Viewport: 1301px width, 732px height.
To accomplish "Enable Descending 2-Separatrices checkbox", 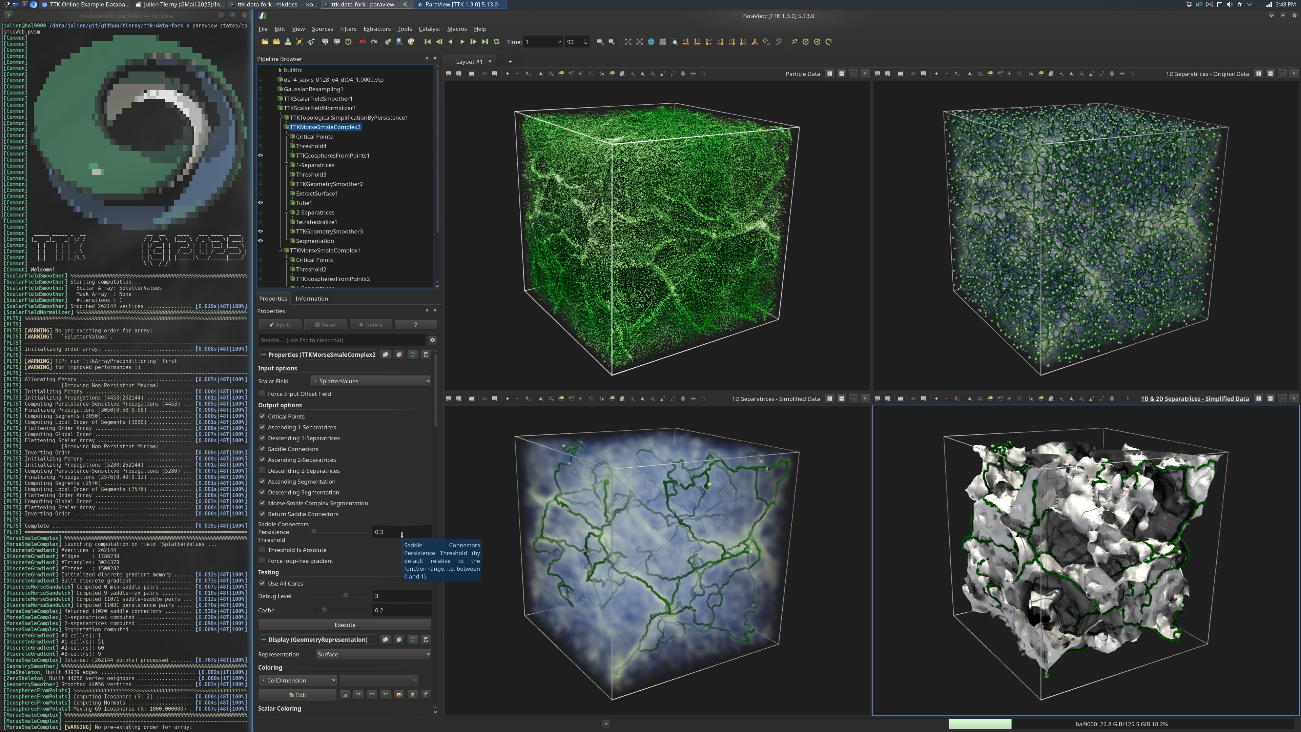I will click(x=262, y=471).
